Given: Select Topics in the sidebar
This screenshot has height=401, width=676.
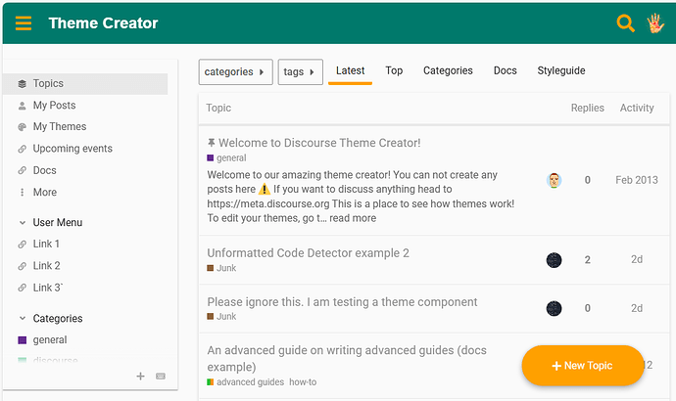Looking at the screenshot, I should pos(85,84).
